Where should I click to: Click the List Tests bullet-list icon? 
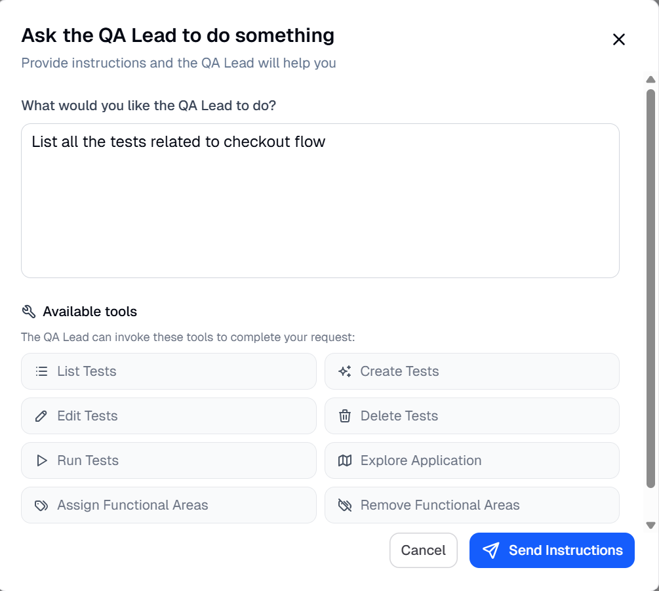41,371
